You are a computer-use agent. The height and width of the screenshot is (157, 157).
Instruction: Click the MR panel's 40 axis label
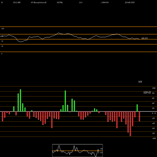point(153,103)
